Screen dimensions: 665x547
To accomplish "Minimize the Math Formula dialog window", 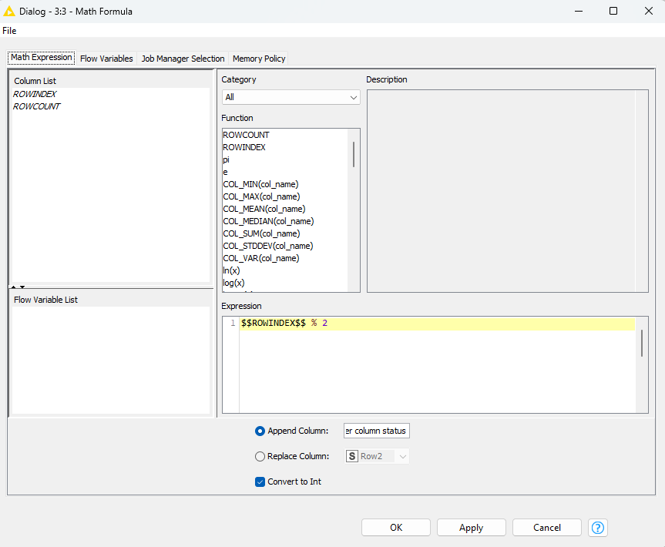I will [x=579, y=11].
